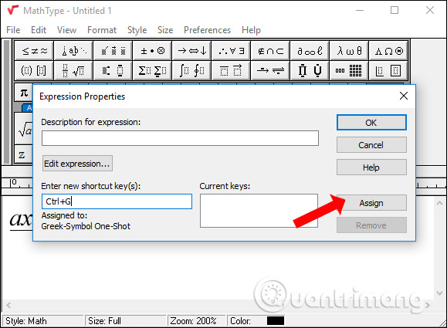Viewport: 447px width, 328px height.
Task: Open the logical symbols palette (∴∀∃)
Action: click(x=231, y=51)
